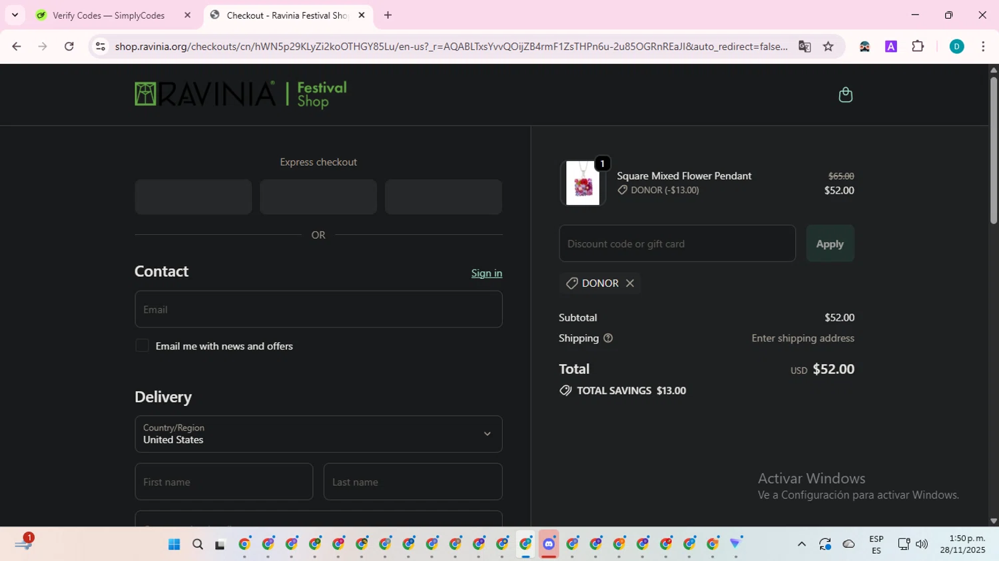Open the Country/Region dropdown
This screenshot has width=999, height=561.
(318, 434)
